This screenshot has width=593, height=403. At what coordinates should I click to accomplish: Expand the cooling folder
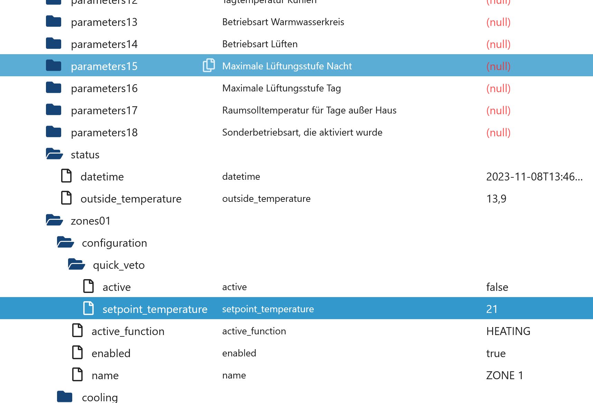click(65, 397)
